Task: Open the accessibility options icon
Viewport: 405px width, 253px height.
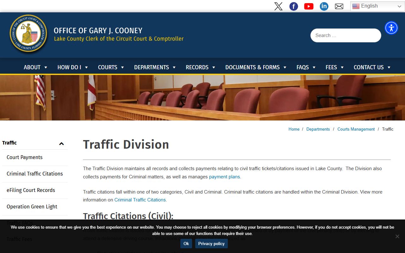Action: tap(391, 28)
